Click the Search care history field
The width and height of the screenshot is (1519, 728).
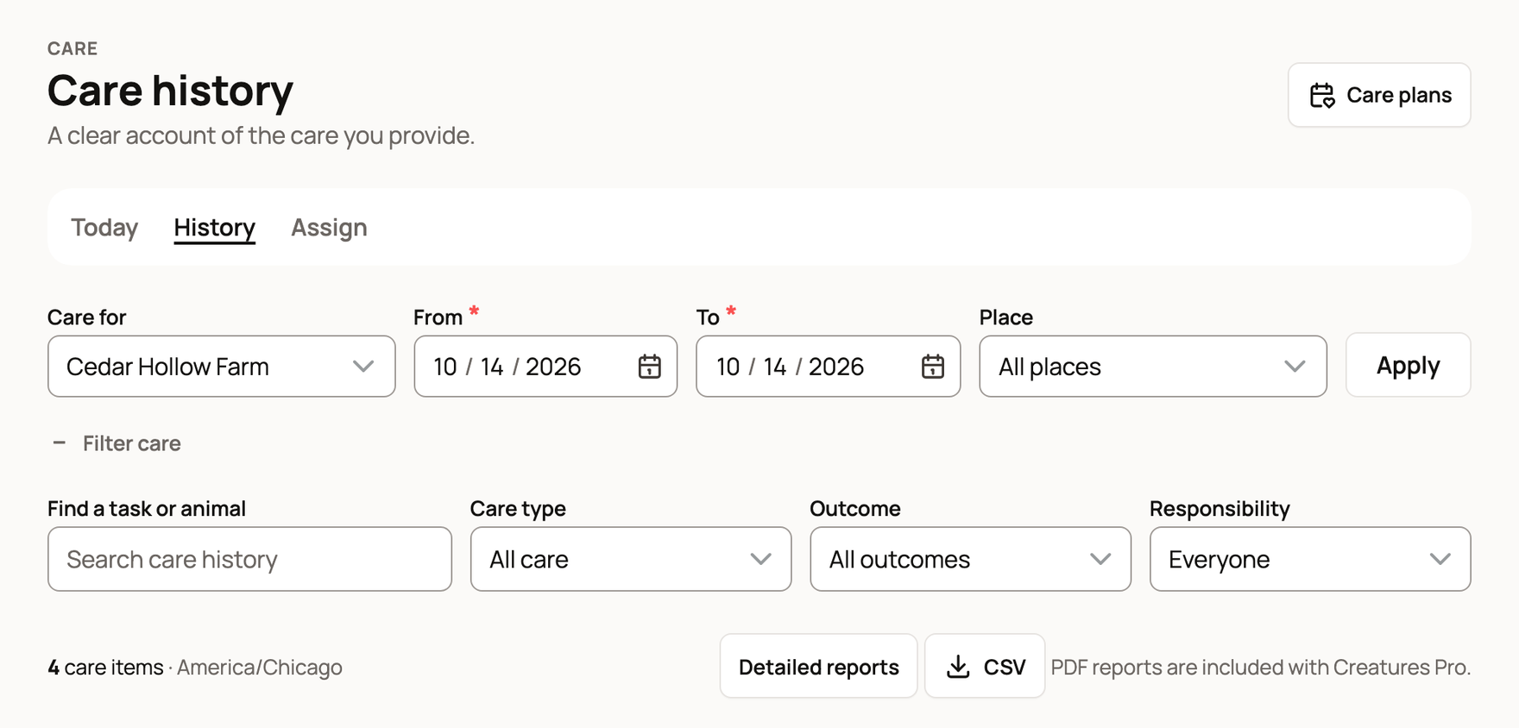[x=249, y=559]
